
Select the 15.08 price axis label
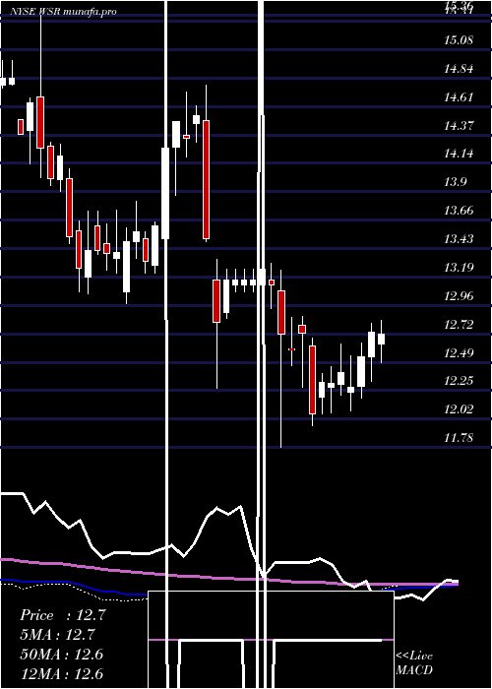pos(459,40)
